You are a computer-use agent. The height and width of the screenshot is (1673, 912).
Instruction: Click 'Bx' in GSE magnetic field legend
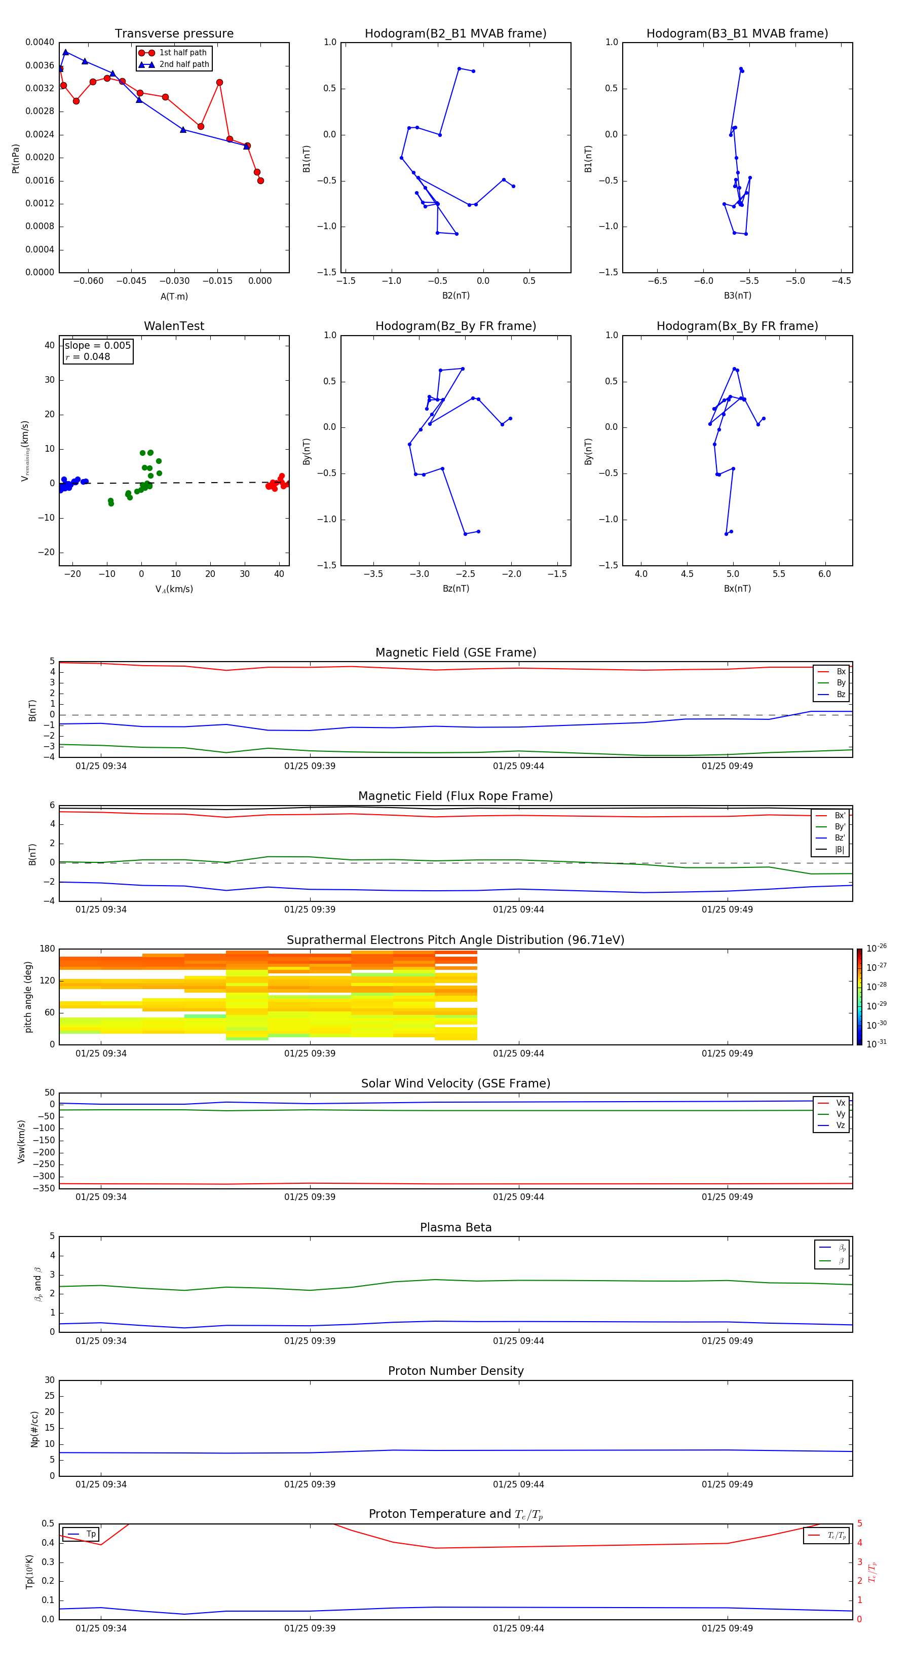[x=831, y=672]
